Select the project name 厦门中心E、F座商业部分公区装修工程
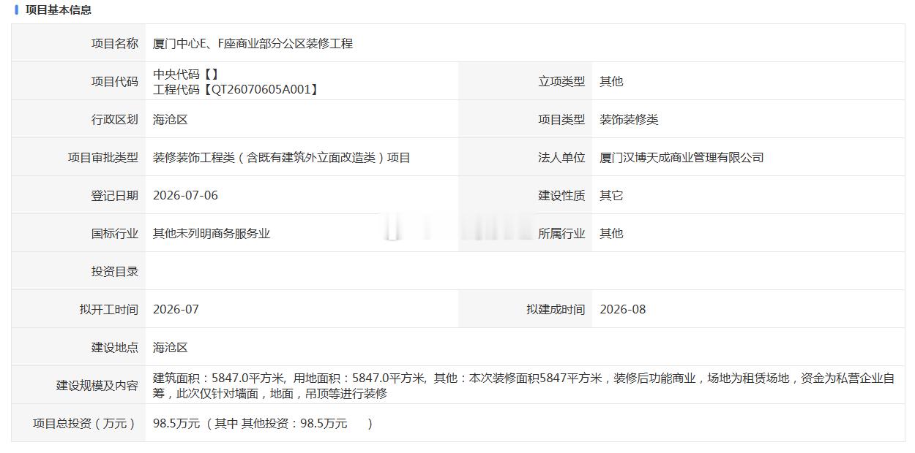 point(253,44)
